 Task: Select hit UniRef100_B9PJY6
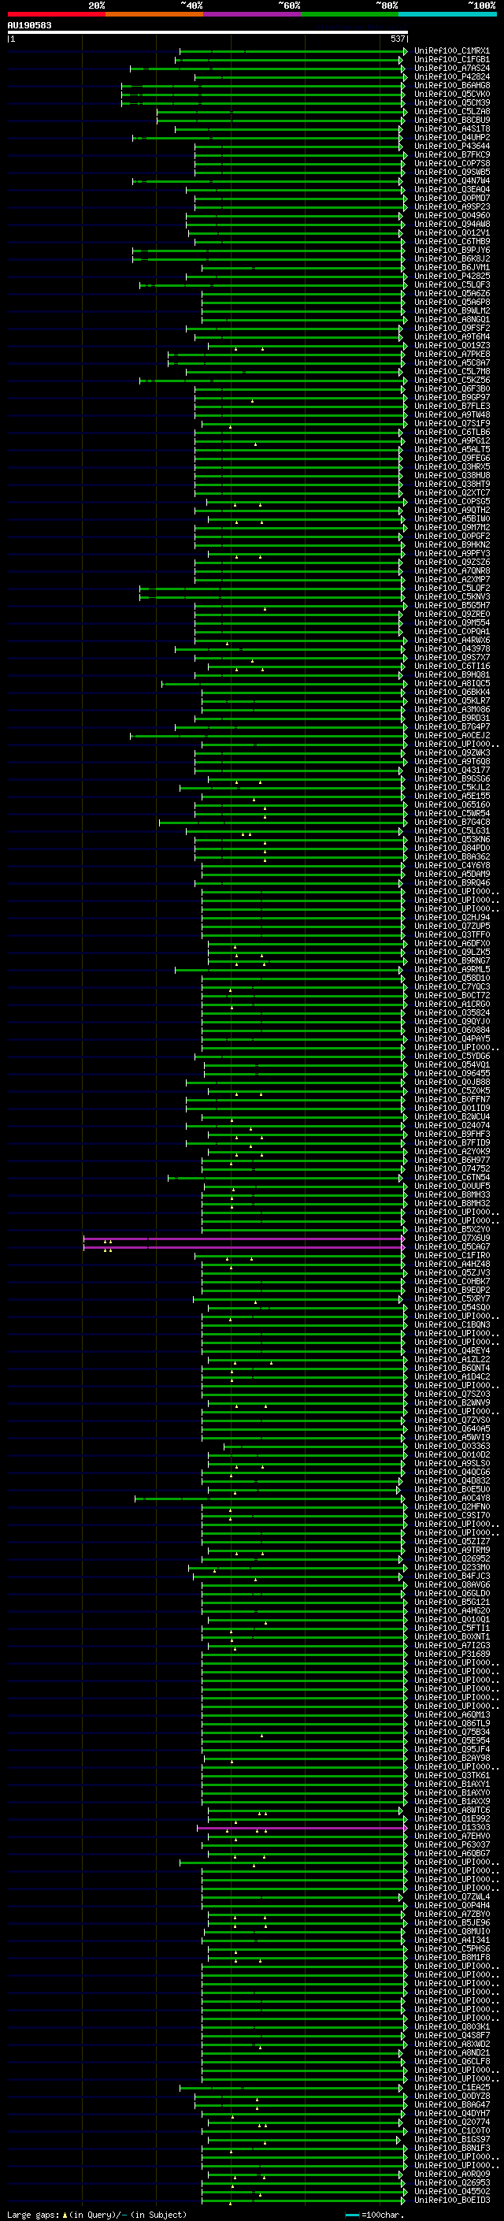click(x=451, y=250)
